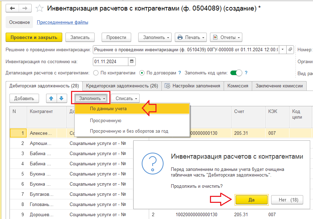This screenshot has width=313, height=219.
Task: Click the Записать button
Action: pos(80,37)
